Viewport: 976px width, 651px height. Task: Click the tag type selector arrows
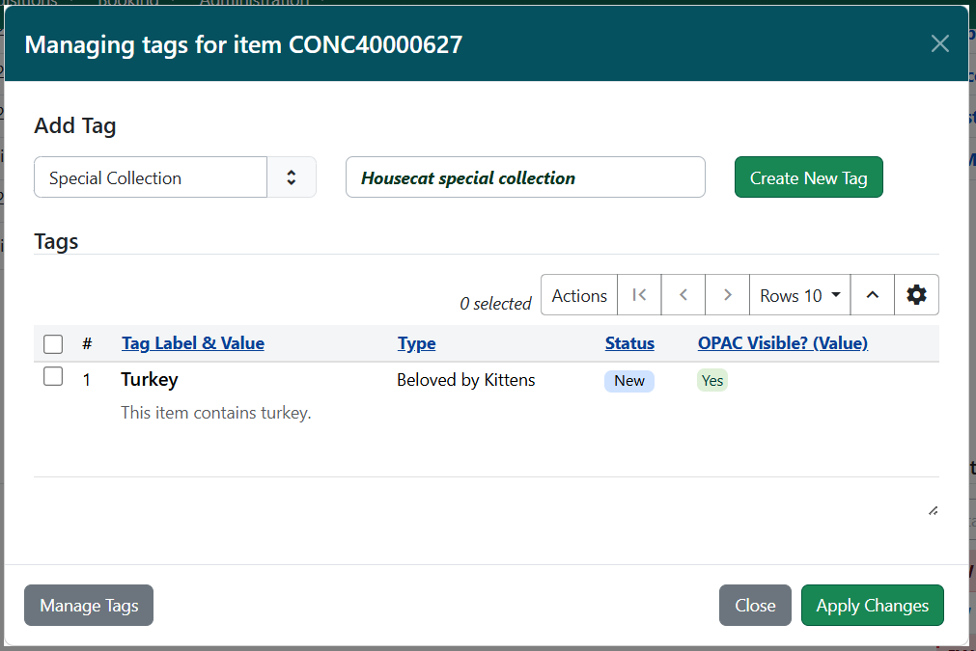click(291, 177)
